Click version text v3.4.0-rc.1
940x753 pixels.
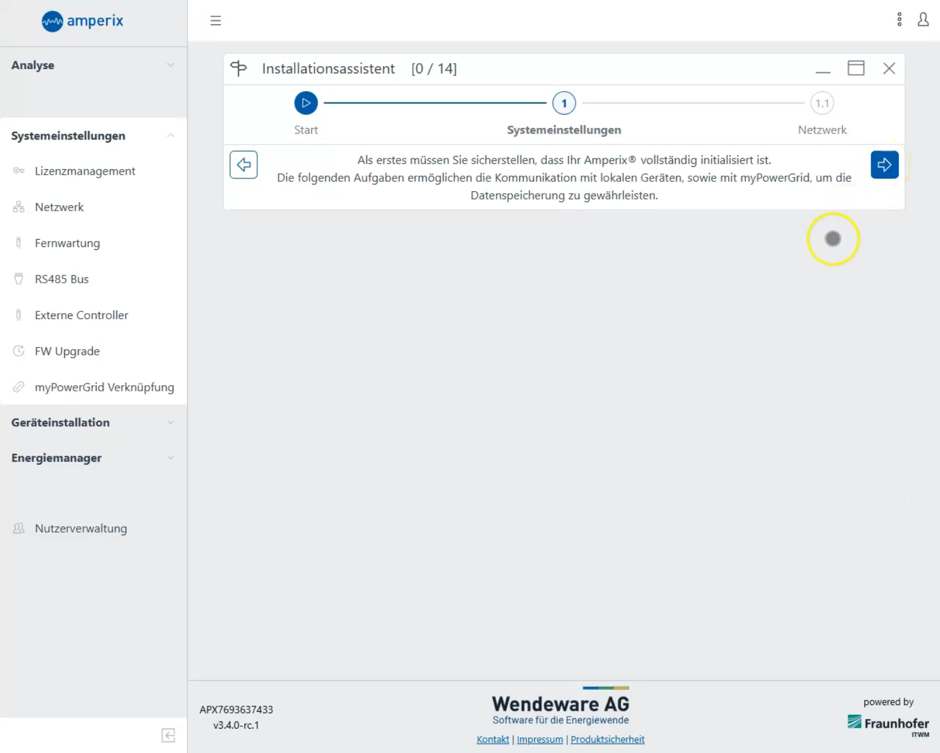[x=236, y=725]
